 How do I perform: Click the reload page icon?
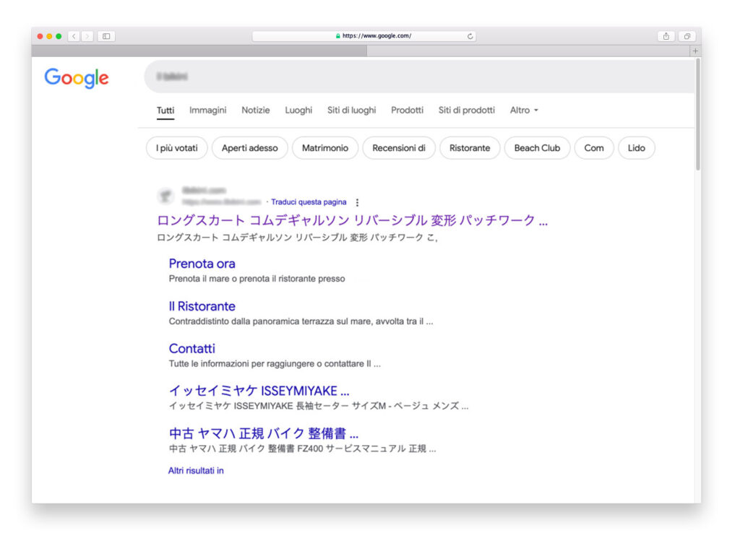point(470,36)
